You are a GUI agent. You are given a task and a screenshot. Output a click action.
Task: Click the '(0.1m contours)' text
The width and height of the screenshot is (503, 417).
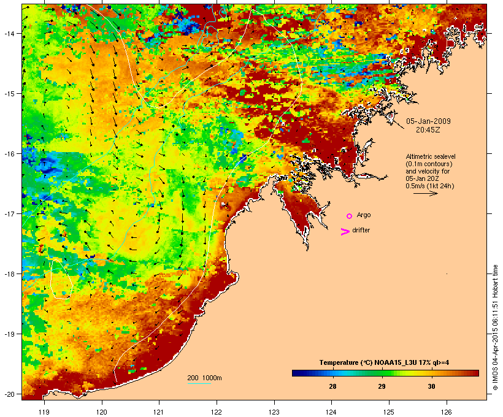(429, 164)
